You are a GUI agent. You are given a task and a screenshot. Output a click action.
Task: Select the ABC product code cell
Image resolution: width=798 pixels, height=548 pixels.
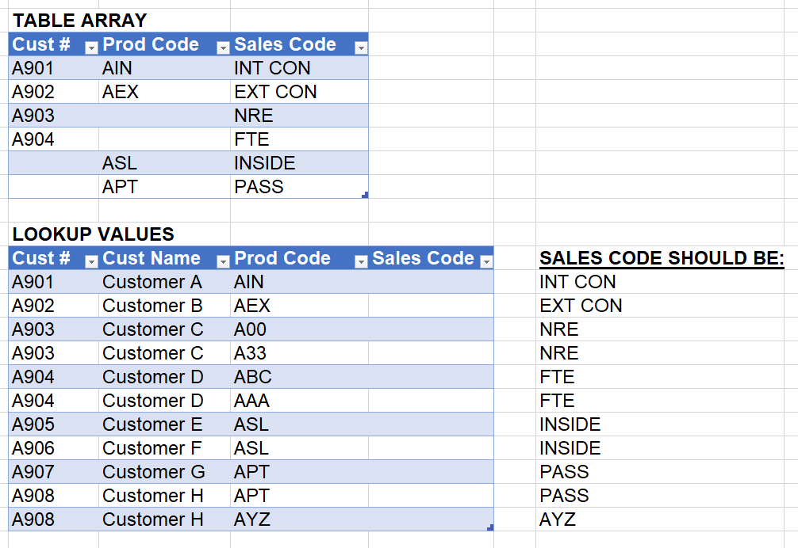(x=299, y=377)
